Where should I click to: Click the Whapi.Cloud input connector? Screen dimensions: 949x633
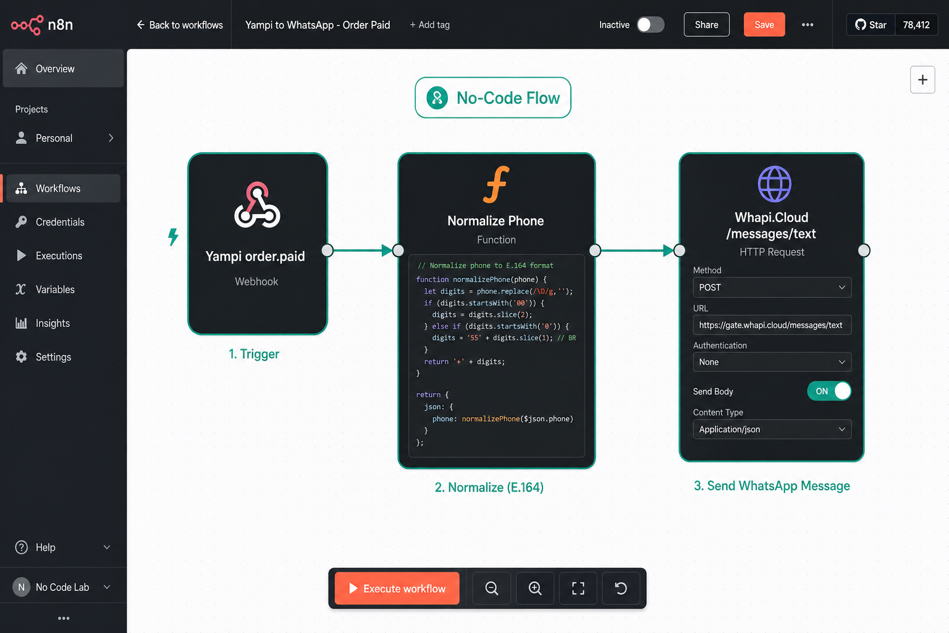coord(680,250)
